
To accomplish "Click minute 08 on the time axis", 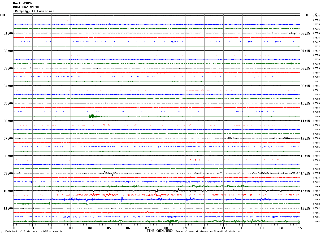I will pos(166,228).
